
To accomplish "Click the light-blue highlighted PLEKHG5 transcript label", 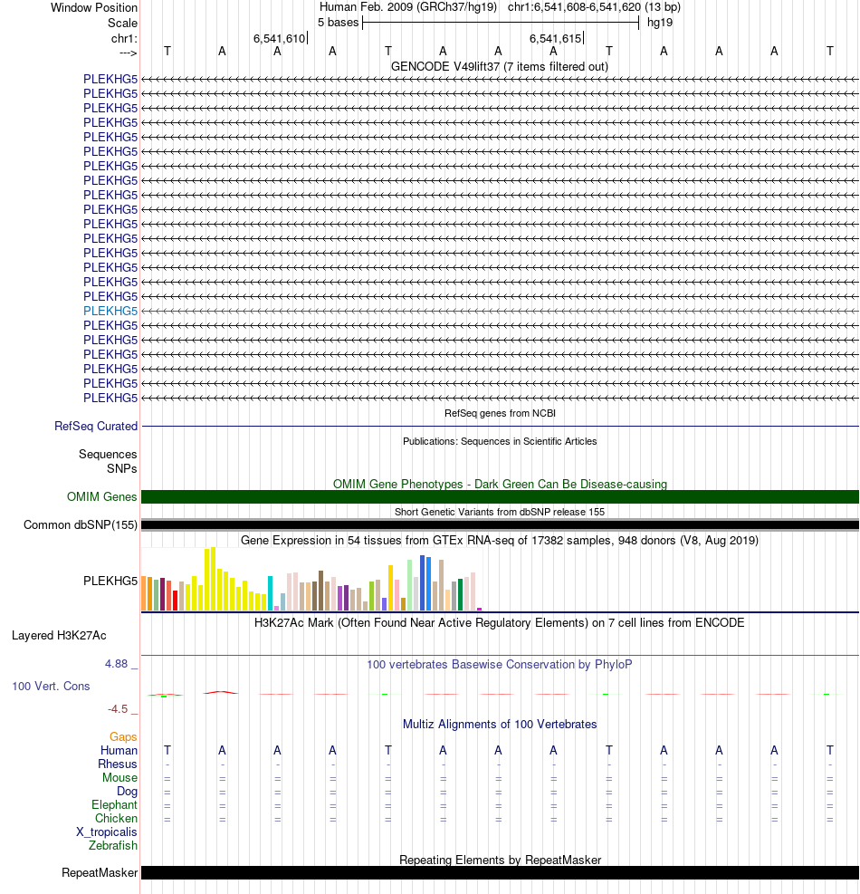I will coord(110,311).
